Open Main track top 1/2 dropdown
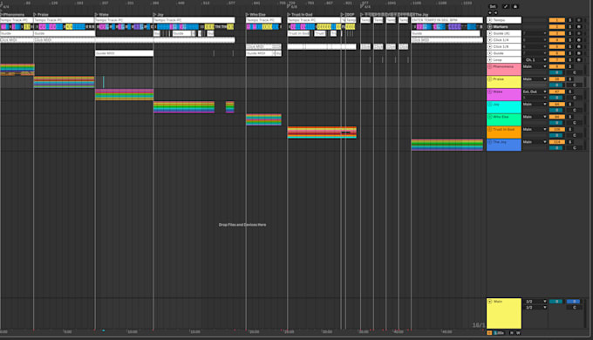 (535, 302)
